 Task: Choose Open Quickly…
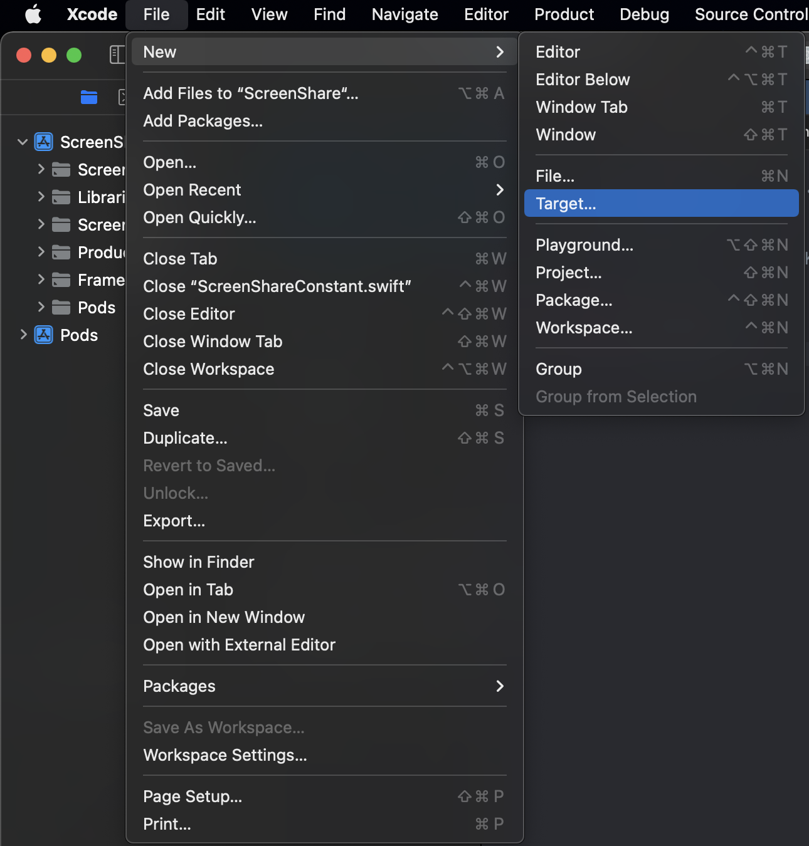click(324, 217)
